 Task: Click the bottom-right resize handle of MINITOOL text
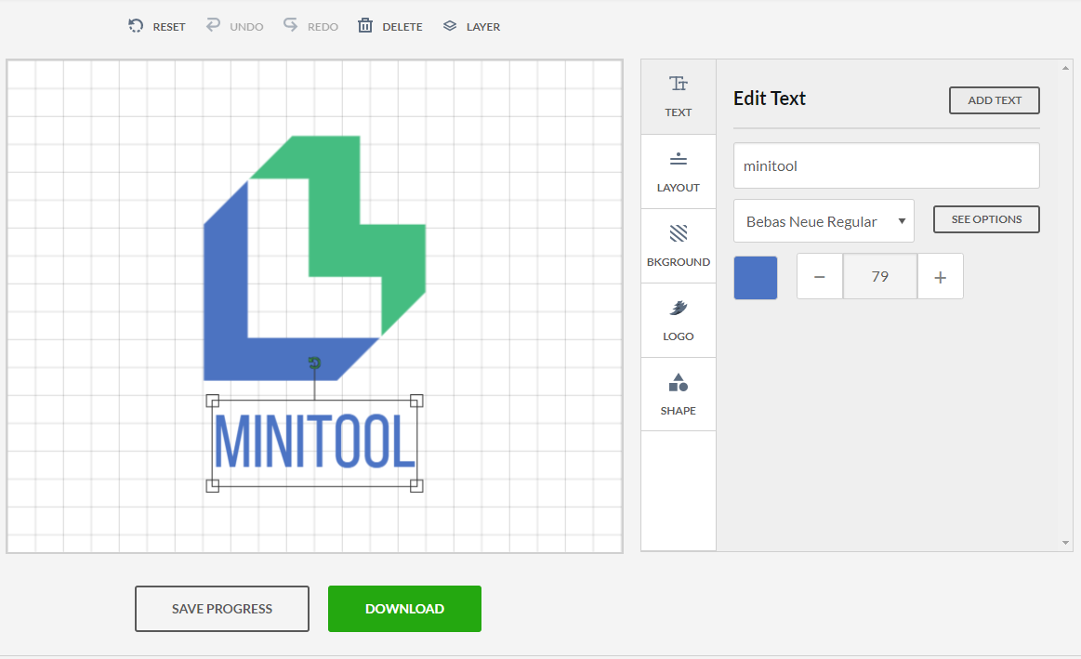pos(416,486)
